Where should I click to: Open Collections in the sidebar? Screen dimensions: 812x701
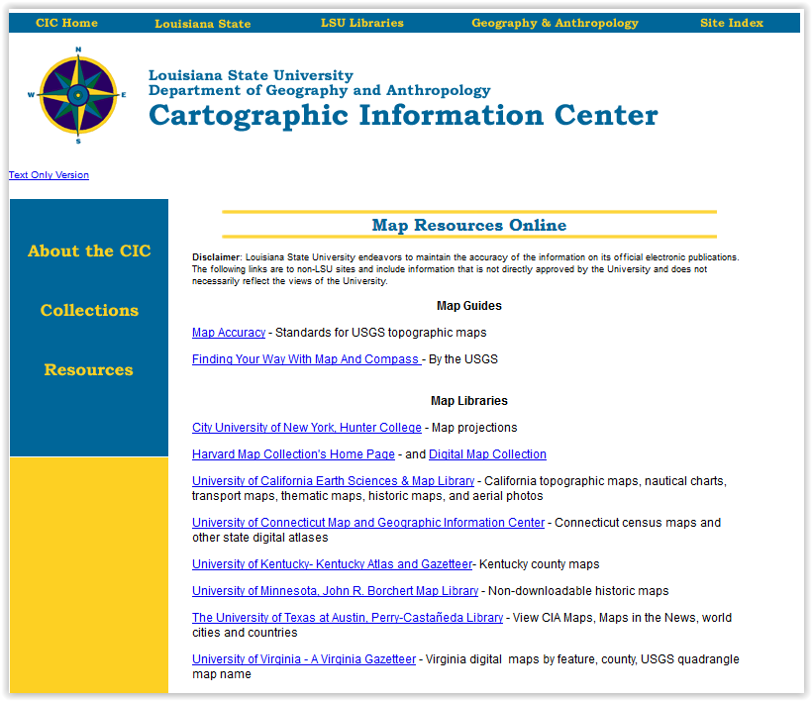pyautogui.click(x=89, y=310)
